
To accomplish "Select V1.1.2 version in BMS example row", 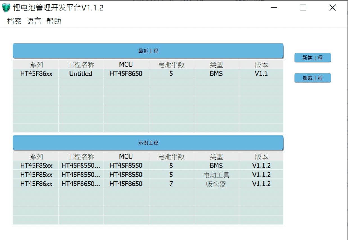I will (261, 166).
